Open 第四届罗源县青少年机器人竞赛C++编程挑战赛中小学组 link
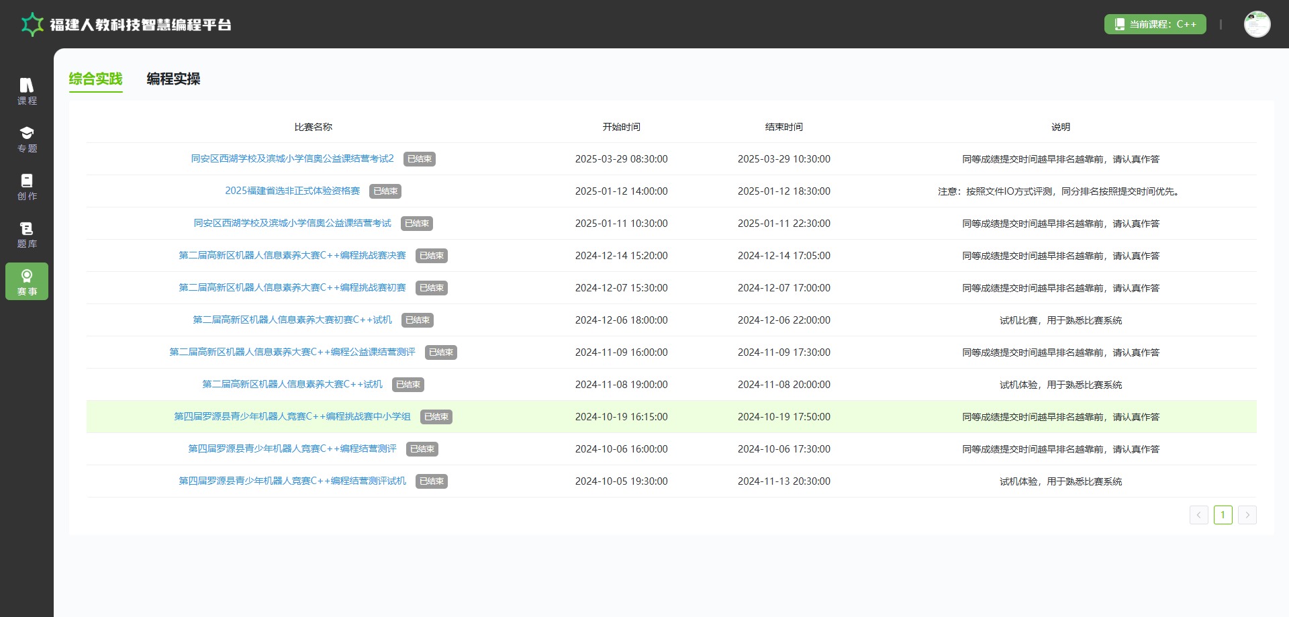The width and height of the screenshot is (1289, 617). click(x=292, y=417)
